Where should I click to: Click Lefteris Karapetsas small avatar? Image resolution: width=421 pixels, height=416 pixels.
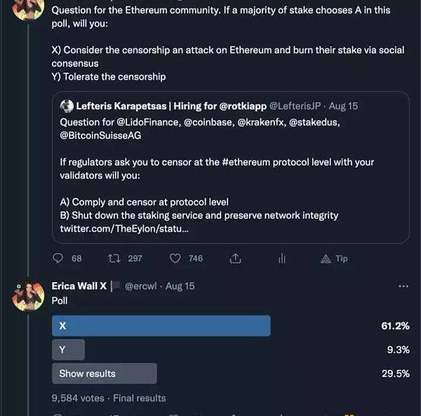click(x=67, y=106)
